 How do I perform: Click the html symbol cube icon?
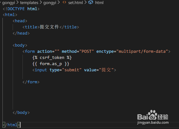(x=91, y=2)
